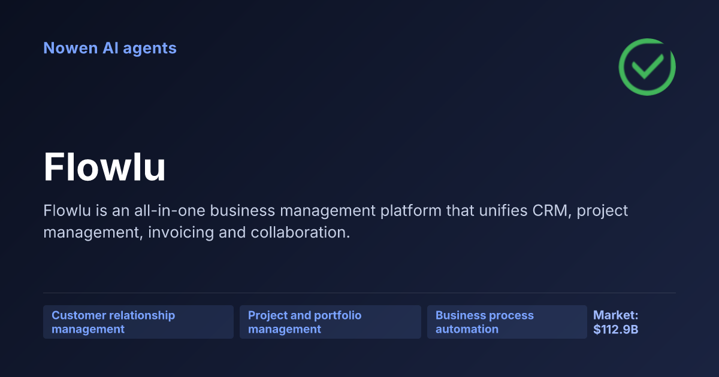Click the Customer relationship management tag
Image resolution: width=719 pixels, height=377 pixels.
138,322
